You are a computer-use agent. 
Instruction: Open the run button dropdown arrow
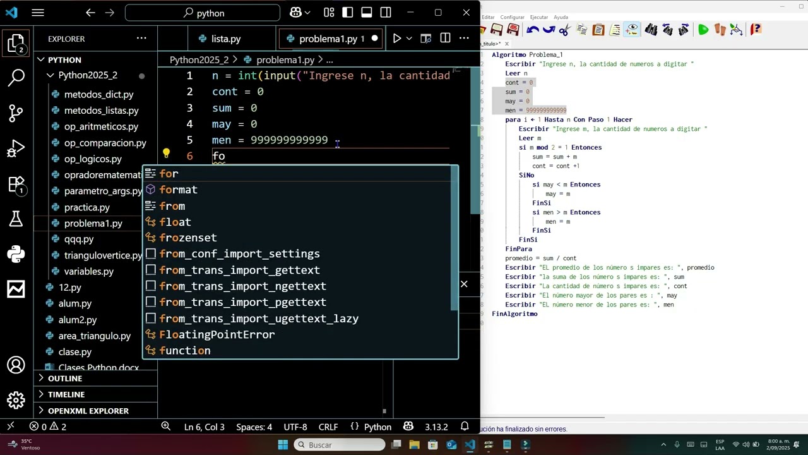click(x=409, y=39)
